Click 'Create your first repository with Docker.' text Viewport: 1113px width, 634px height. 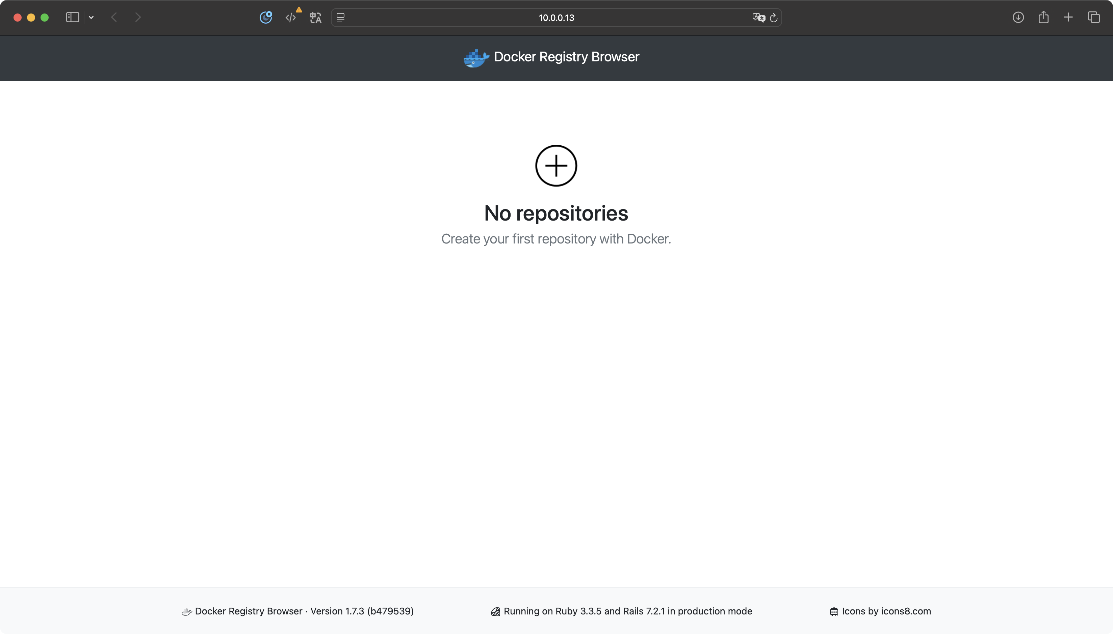click(556, 239)
